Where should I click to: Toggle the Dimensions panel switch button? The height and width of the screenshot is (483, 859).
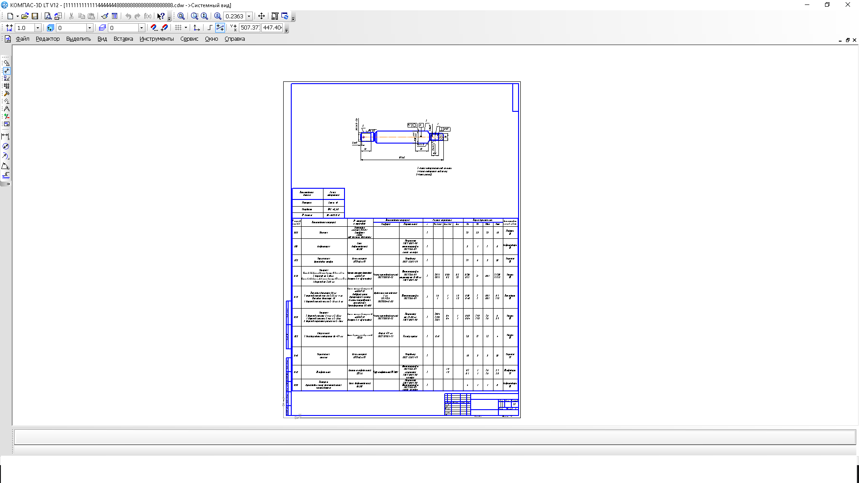6,71
